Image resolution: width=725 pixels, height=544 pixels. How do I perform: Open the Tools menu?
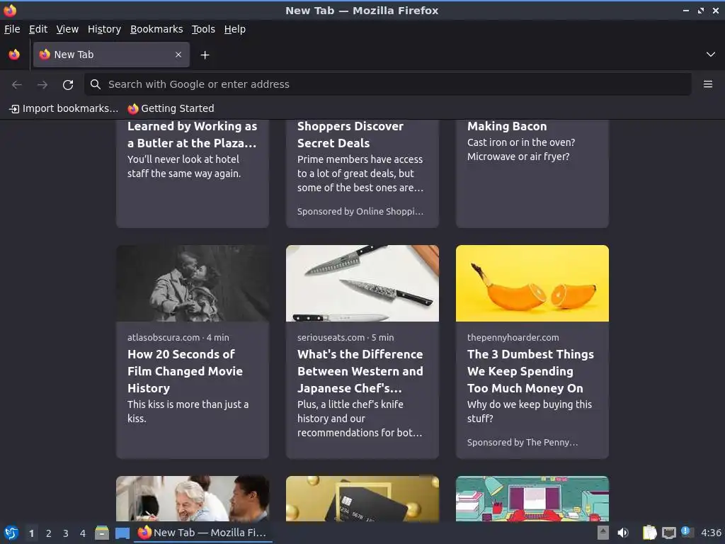pyautogui.click(x=203, y=29)
